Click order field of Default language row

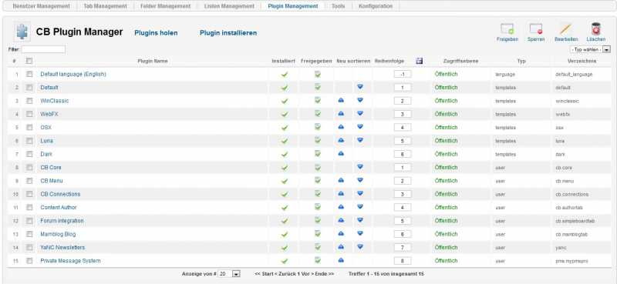coord(402,74)
